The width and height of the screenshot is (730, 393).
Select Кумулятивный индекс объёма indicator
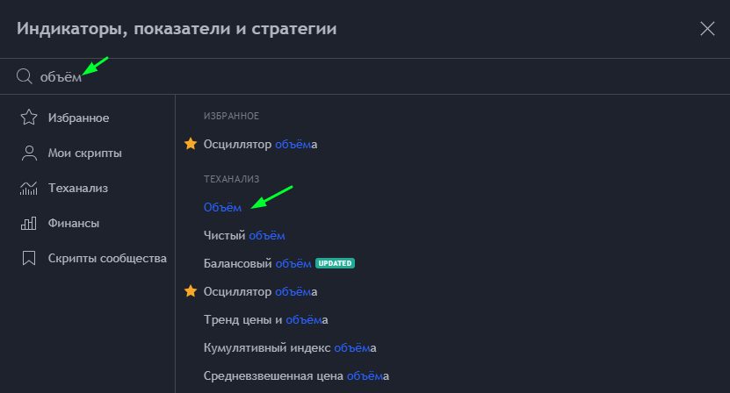pyautogui.click(x=289, y=347)
